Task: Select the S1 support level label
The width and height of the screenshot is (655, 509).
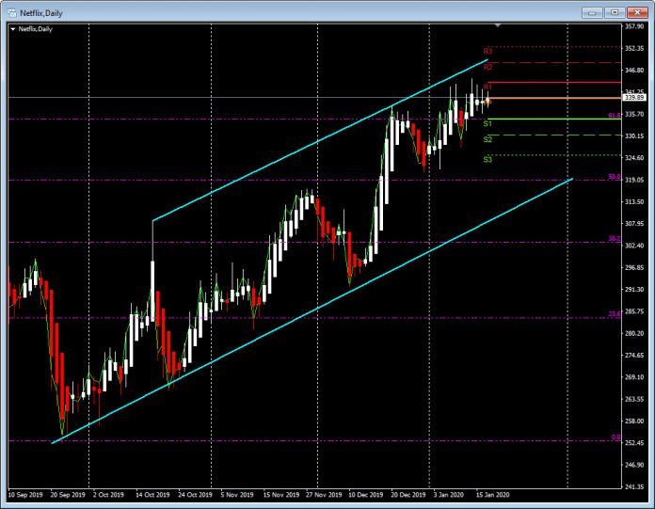Action: 487,123
